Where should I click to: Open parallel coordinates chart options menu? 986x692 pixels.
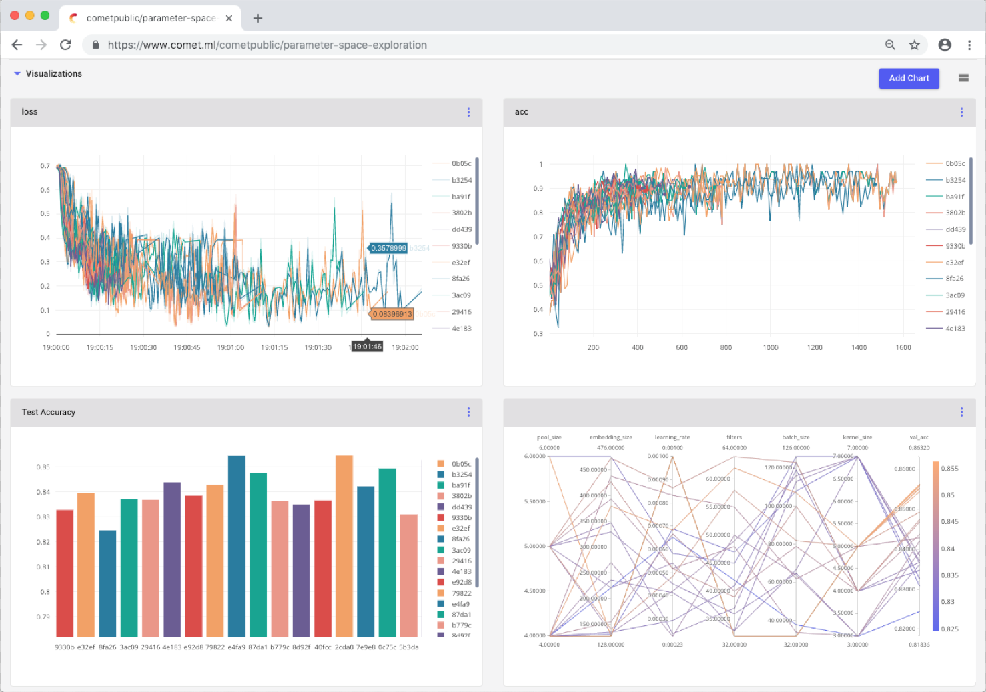coord(961,412)
